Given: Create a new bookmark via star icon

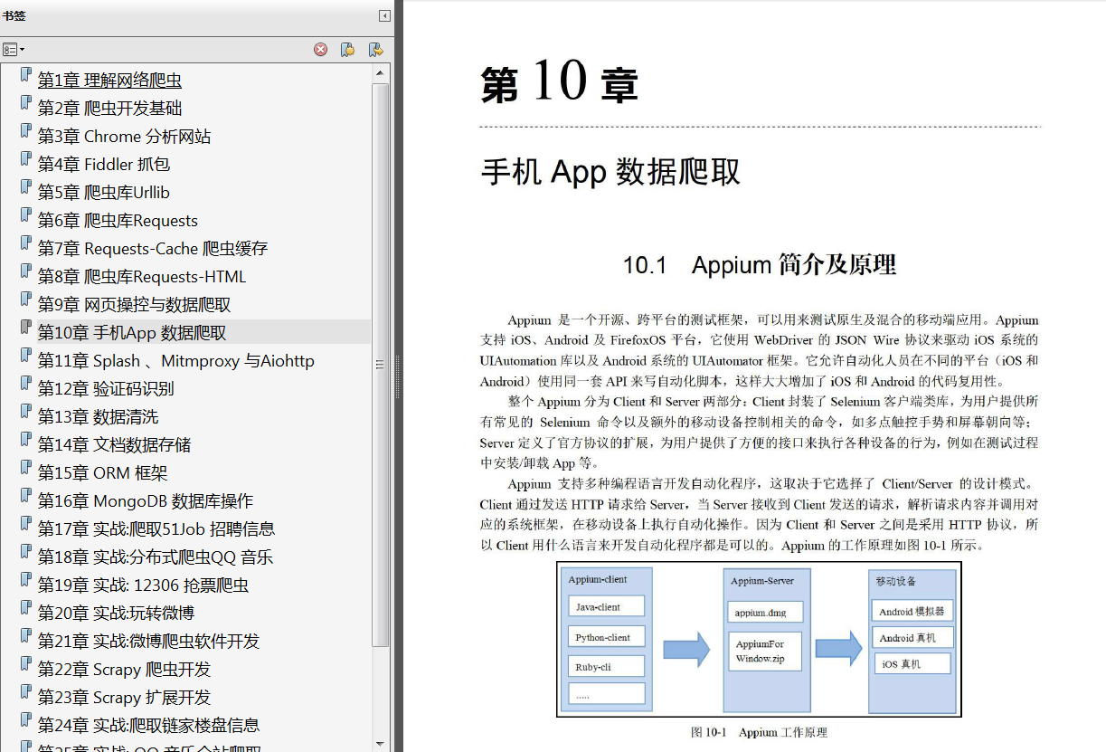Looking at the screenshot, I should pos(347,50).
